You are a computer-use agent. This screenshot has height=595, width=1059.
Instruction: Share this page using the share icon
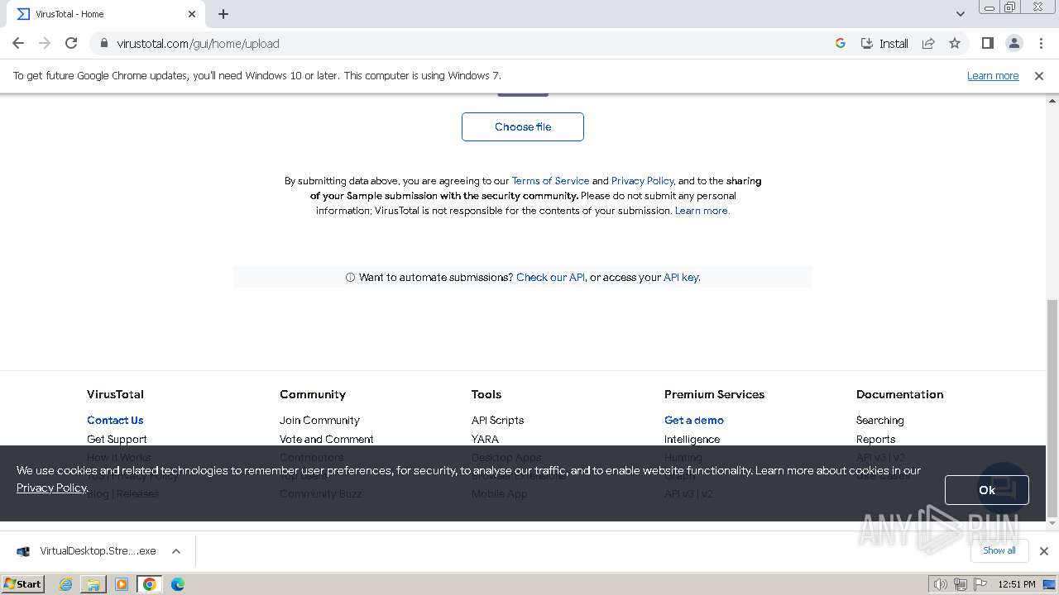point(928,43)
